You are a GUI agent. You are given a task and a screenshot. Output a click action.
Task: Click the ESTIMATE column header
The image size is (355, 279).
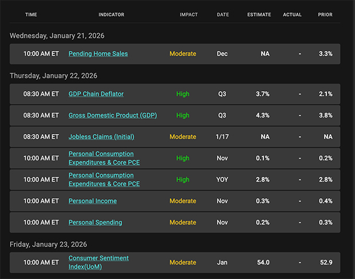click(259, 14)
